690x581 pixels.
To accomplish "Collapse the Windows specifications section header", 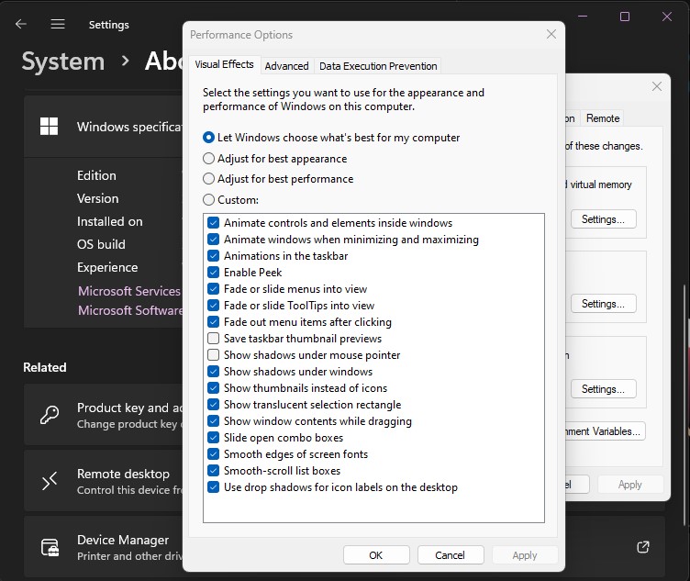I will pos(104,127).
